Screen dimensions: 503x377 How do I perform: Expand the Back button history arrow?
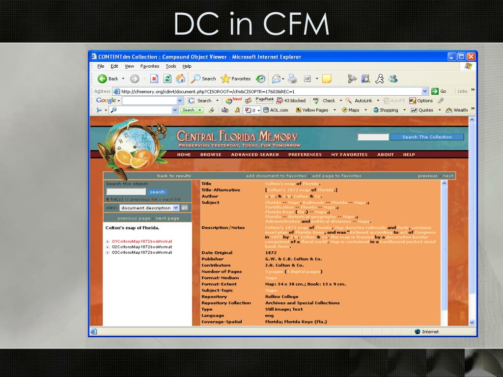point(123,79)
